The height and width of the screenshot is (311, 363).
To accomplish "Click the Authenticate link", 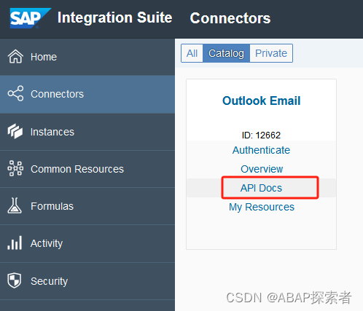I will (261, 150).
